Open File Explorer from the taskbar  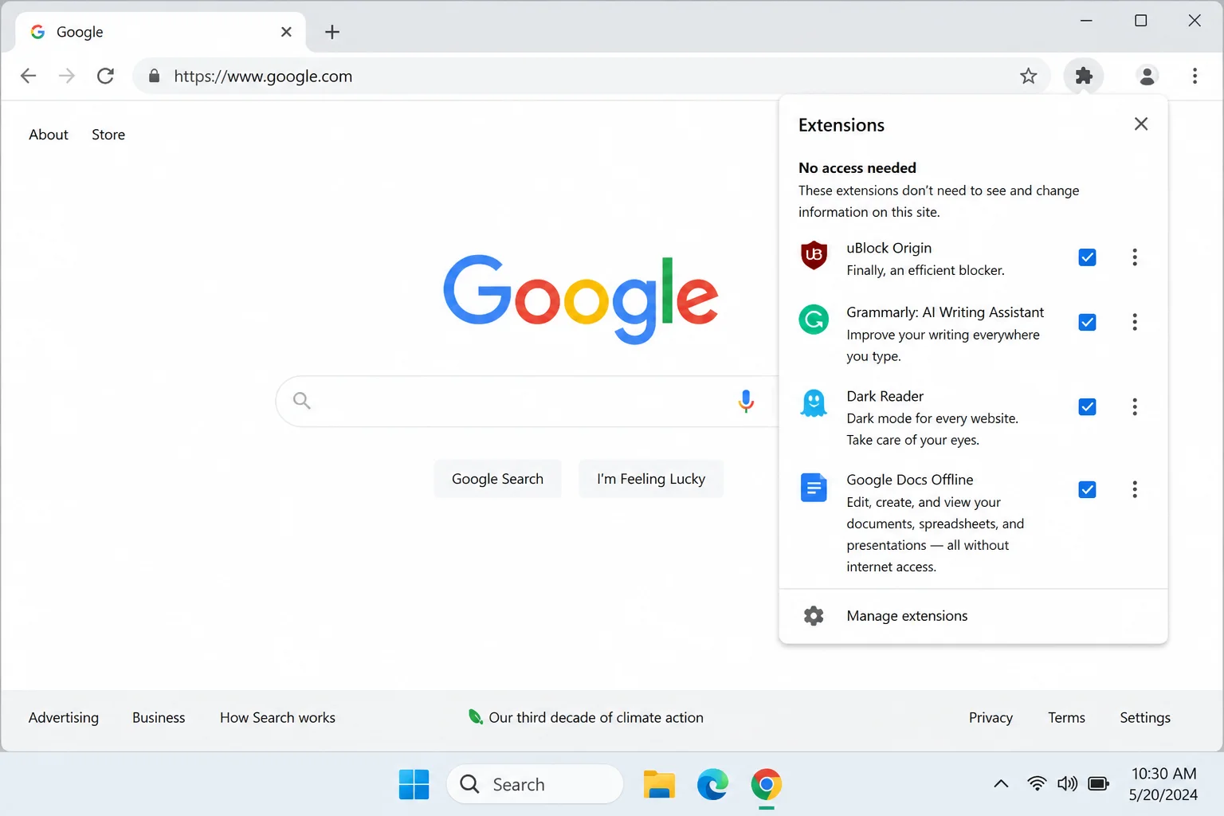[x=659, y=784]
